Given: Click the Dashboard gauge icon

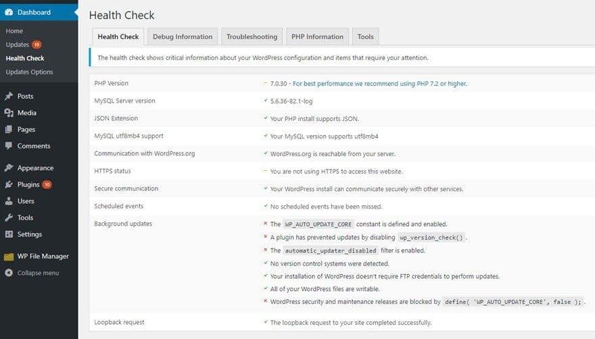Looking at the screenshot, I should (x=9, y=12).
